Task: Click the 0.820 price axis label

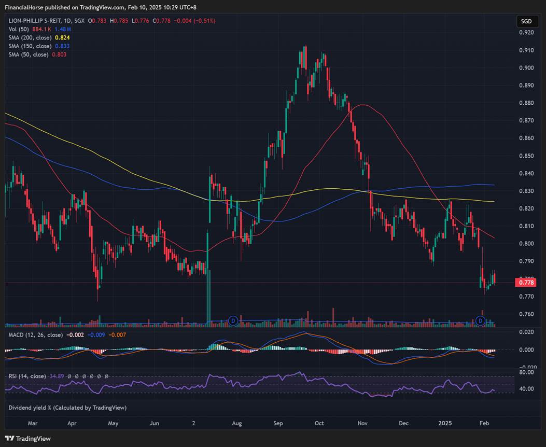Action: pos(526,208)
